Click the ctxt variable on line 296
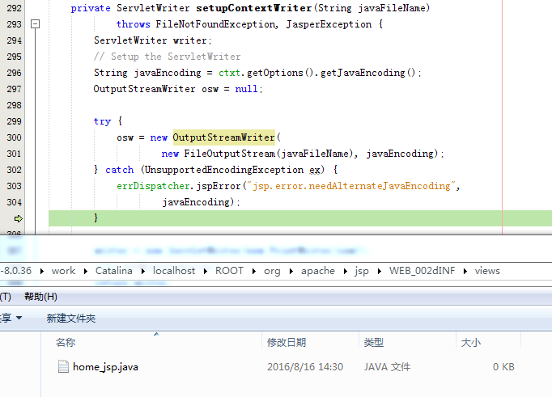 tap(229, 73)
